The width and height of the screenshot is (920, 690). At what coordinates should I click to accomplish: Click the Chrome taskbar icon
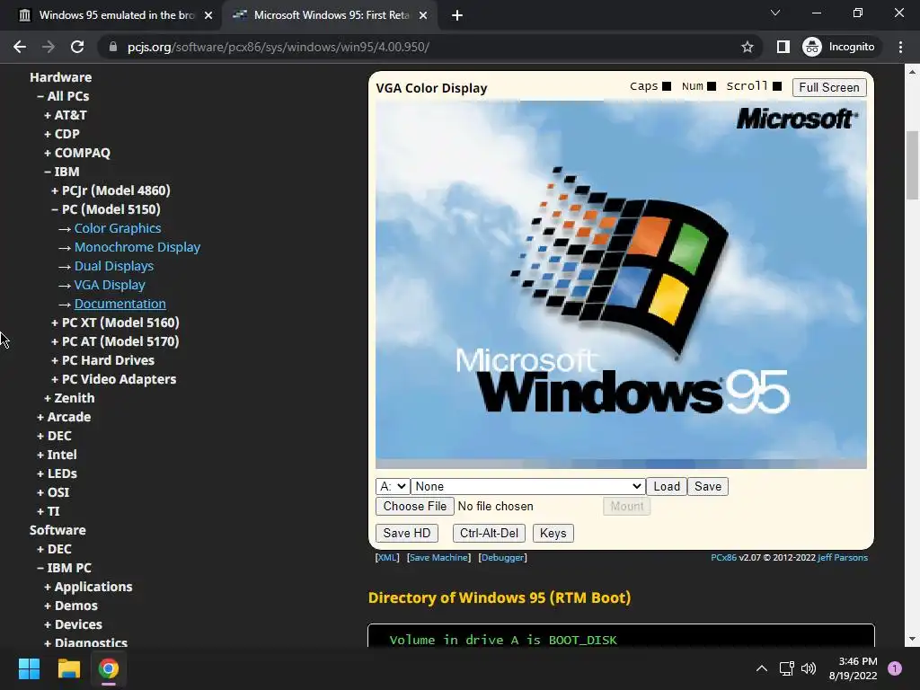(x=109, y=668)
